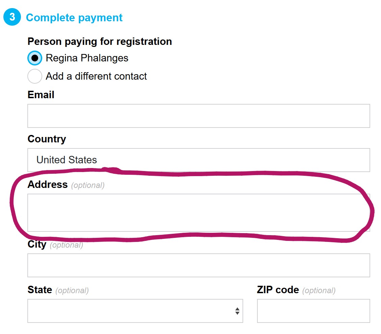Click the ZIP code field label
The width and height of the screenshot is (381, 334).
(278, 290)
